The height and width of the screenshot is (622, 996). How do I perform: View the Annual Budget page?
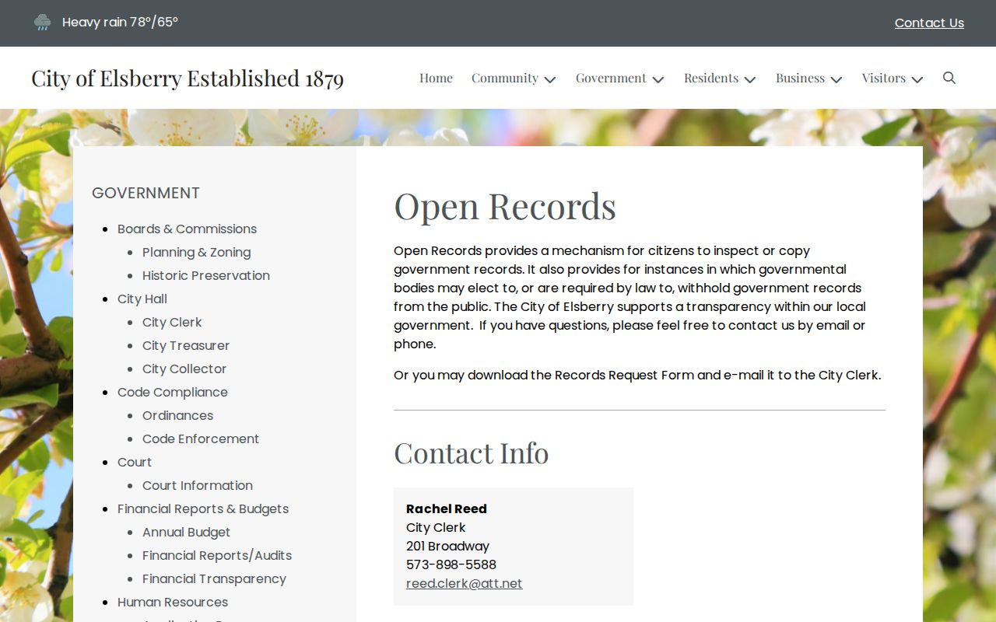[186, 532]
